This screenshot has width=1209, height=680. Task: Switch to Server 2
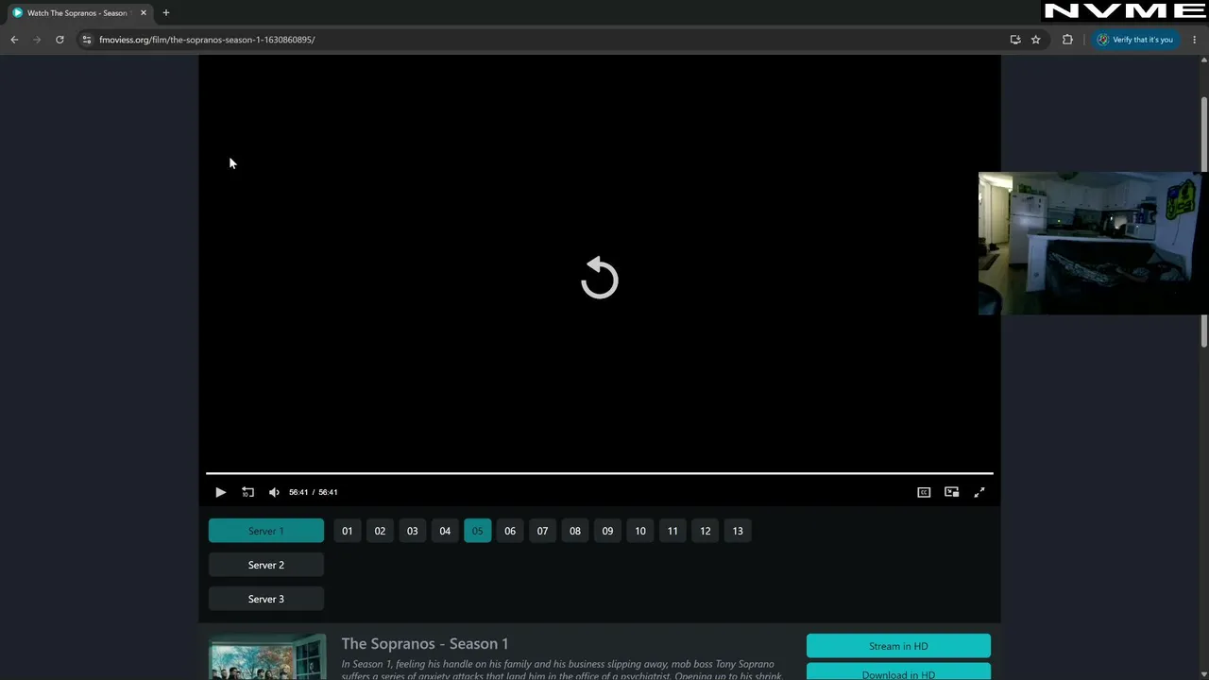[x=266, y=565]
